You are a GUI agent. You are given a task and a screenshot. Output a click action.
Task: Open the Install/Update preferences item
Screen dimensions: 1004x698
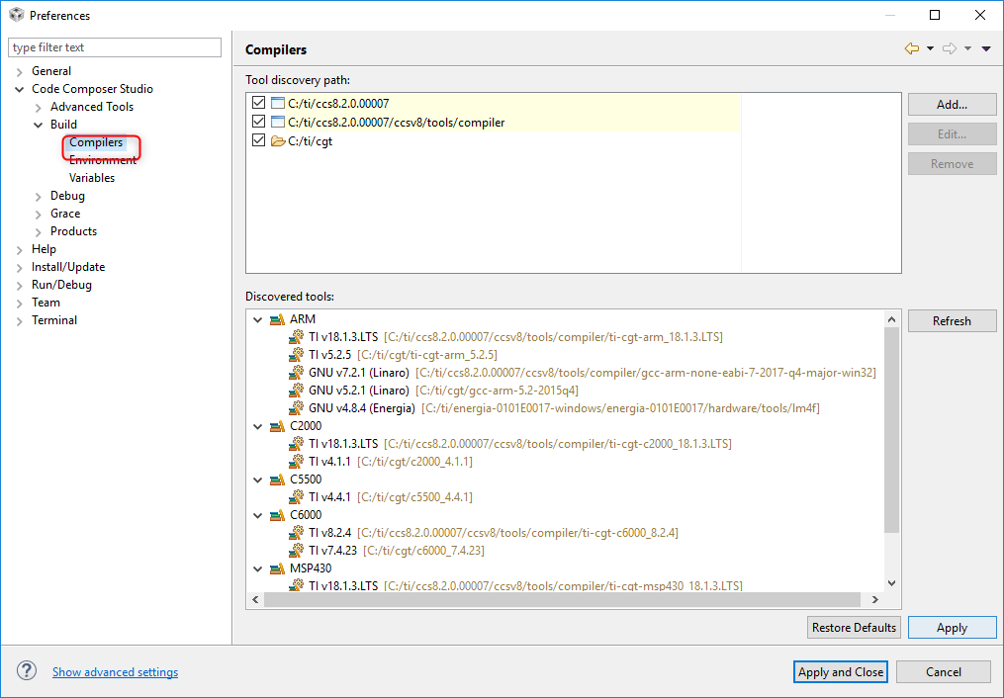pyautogui.click(x=68, y=267)
